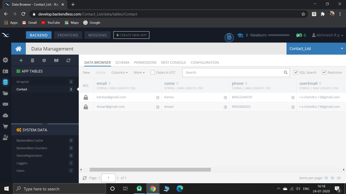Expand the Columns dropdown
Viewport: 346px width, 194px height.
[119, 72]
